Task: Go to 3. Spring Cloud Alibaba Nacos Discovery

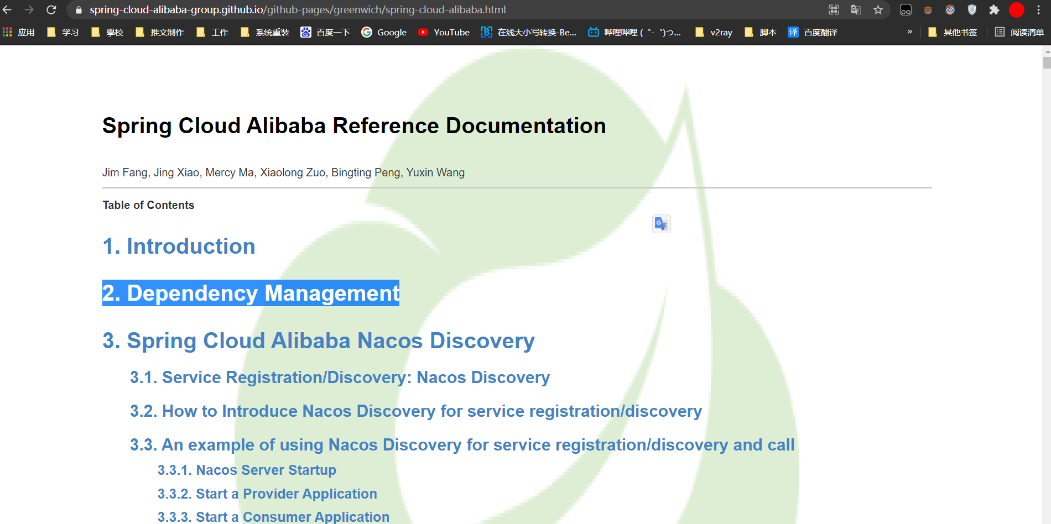Action: click(319, 341)
